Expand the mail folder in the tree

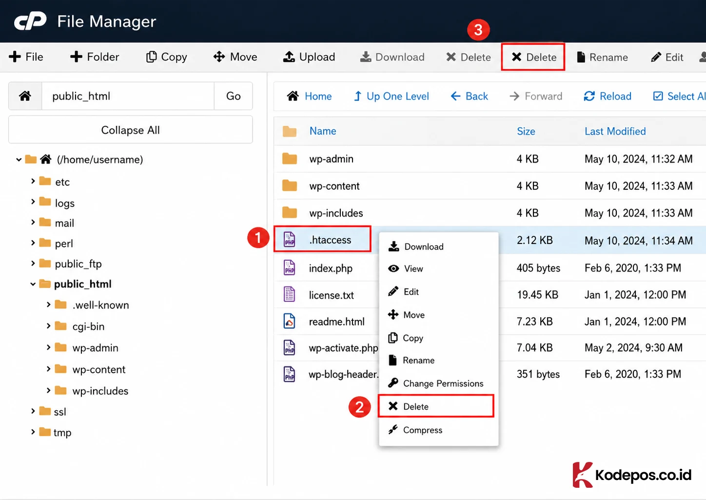pos(33,222)
